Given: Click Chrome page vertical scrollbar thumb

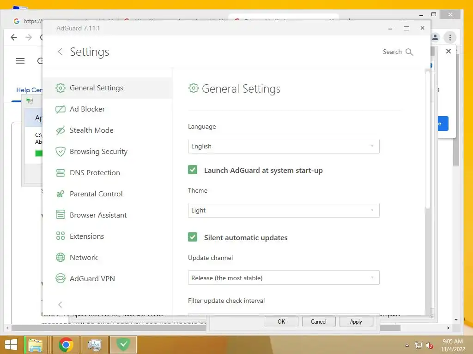Looking at the screenshot, I should point(456,110).
